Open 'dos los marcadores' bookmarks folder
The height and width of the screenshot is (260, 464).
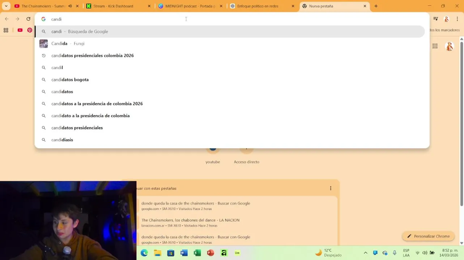pyautogui.click(x=445, y=30)
